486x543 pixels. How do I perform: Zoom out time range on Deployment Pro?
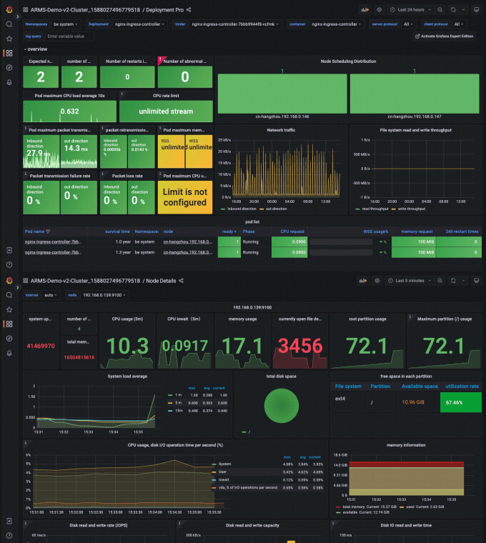coord(440,10)
